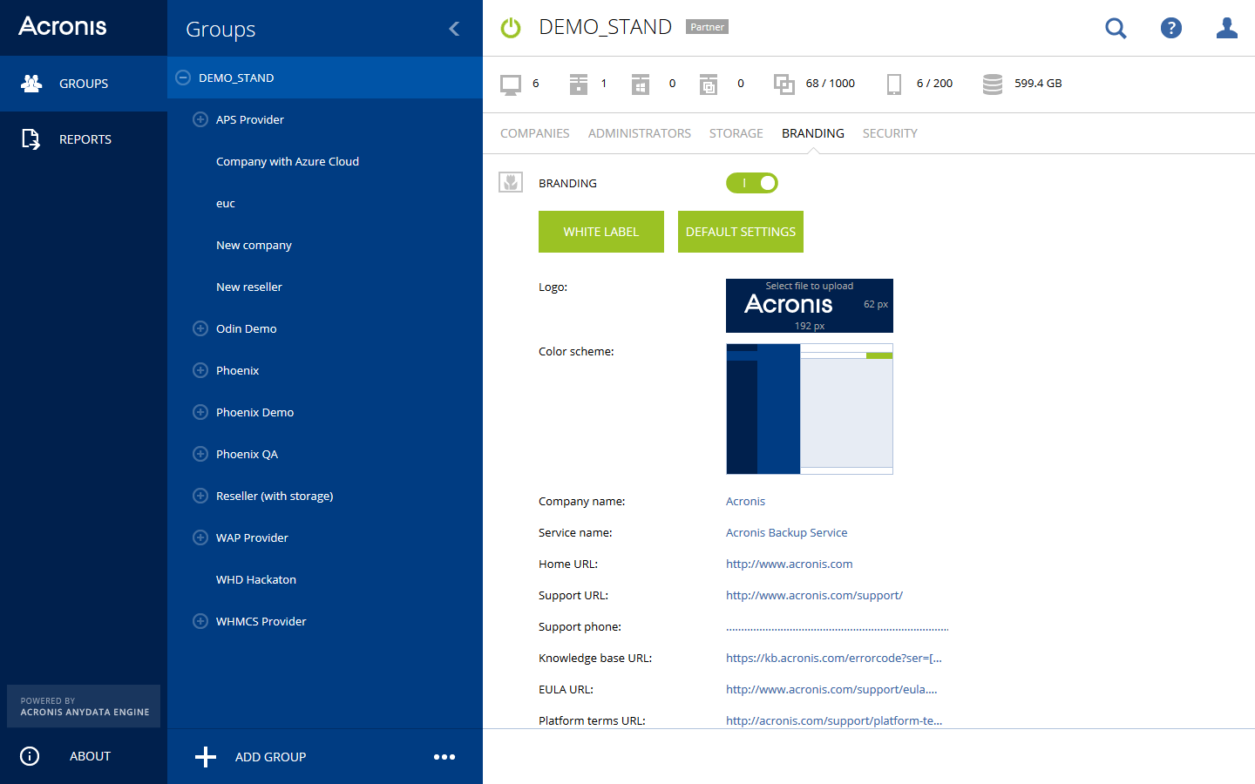Image resolution: width=1255 pixels, height=784 pixels.
Task: Open Reports in the sidebar
Action: pos(84,139)
